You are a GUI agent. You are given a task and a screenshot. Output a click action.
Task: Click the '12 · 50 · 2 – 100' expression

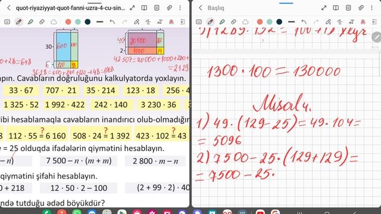(x=79, y=188)
